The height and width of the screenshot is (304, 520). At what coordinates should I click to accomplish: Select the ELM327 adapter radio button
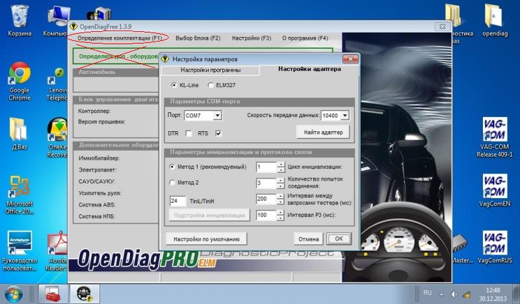211,85
